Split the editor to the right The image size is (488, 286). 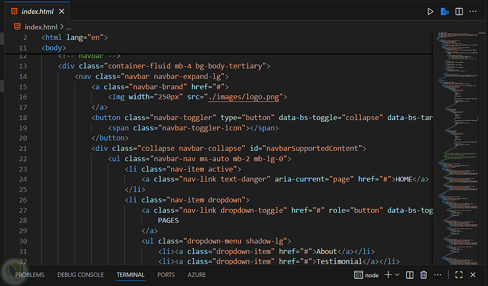coord(459,12)
